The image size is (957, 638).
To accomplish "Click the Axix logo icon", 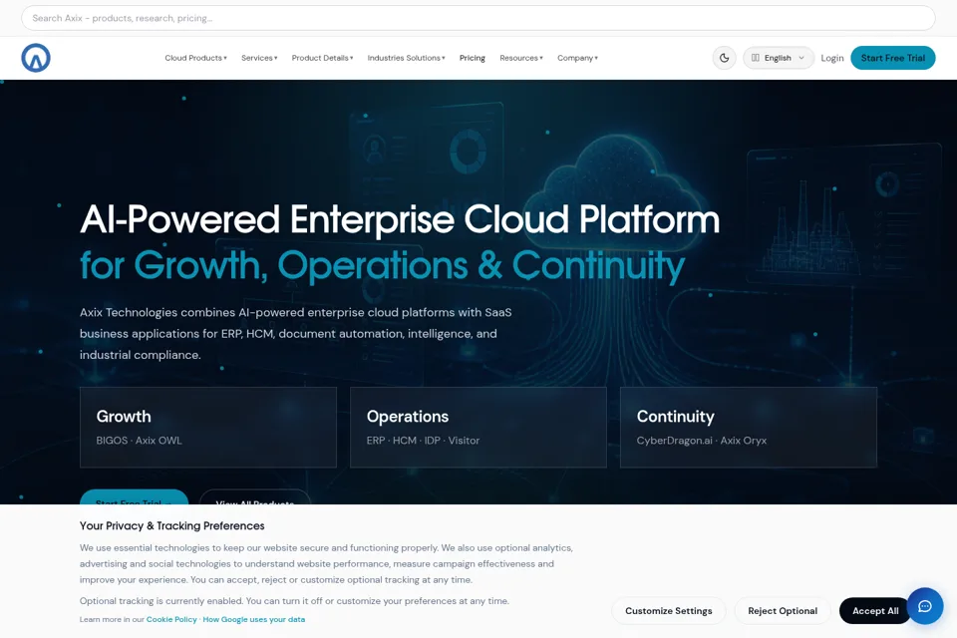I will [36, 58].
